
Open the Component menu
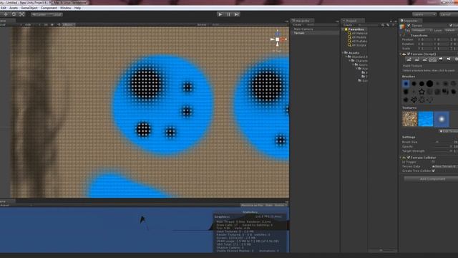pos(49,8)
